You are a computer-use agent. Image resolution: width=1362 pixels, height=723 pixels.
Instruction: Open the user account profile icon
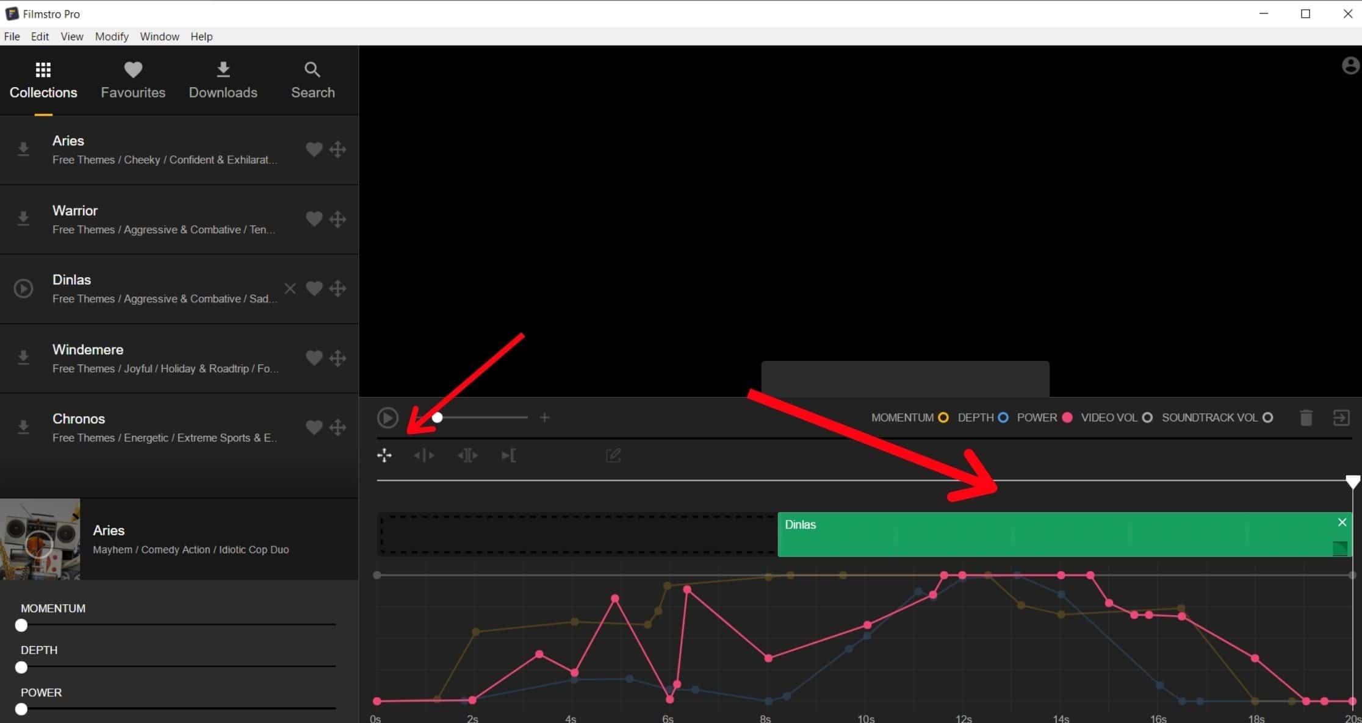point(1350,66)
